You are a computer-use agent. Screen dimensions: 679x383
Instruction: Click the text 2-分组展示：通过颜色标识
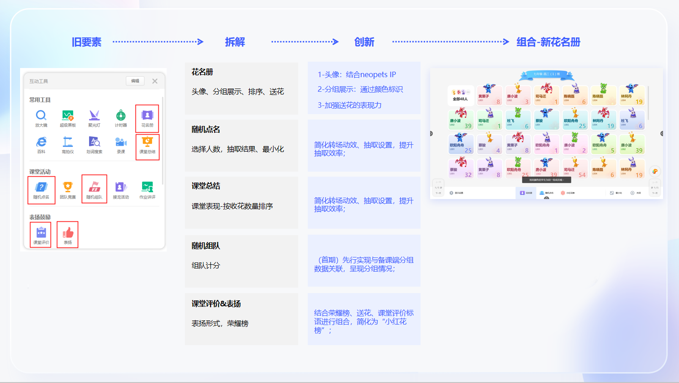tap(360, 89)
